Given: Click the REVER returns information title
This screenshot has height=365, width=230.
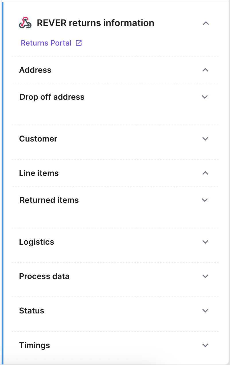Looking at the screenshot, I should pyautogui.click(x=95, y=23).
